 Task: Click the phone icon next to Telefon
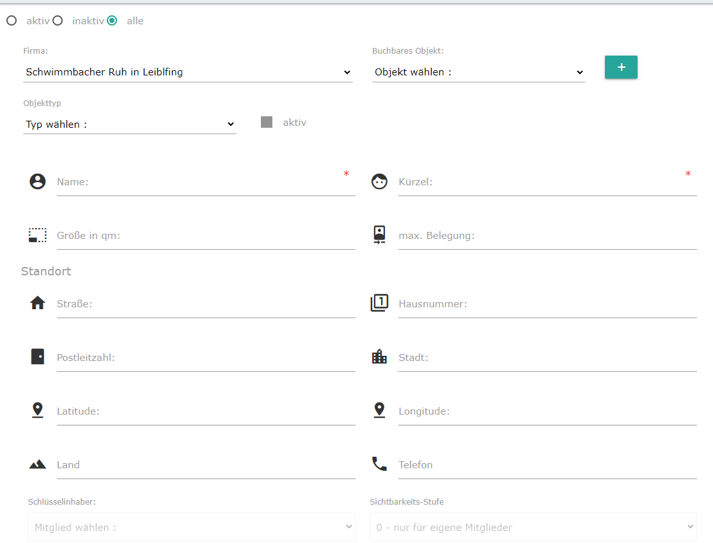click(x=379, y=464)
